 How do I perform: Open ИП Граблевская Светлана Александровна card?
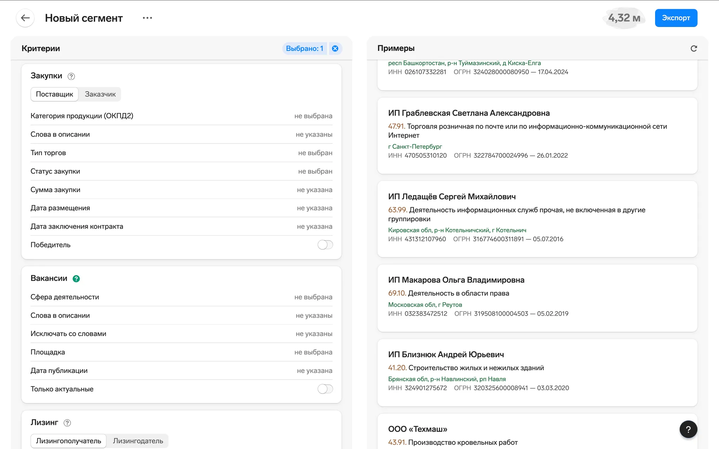pyautogui.click(x=537, y=135)
